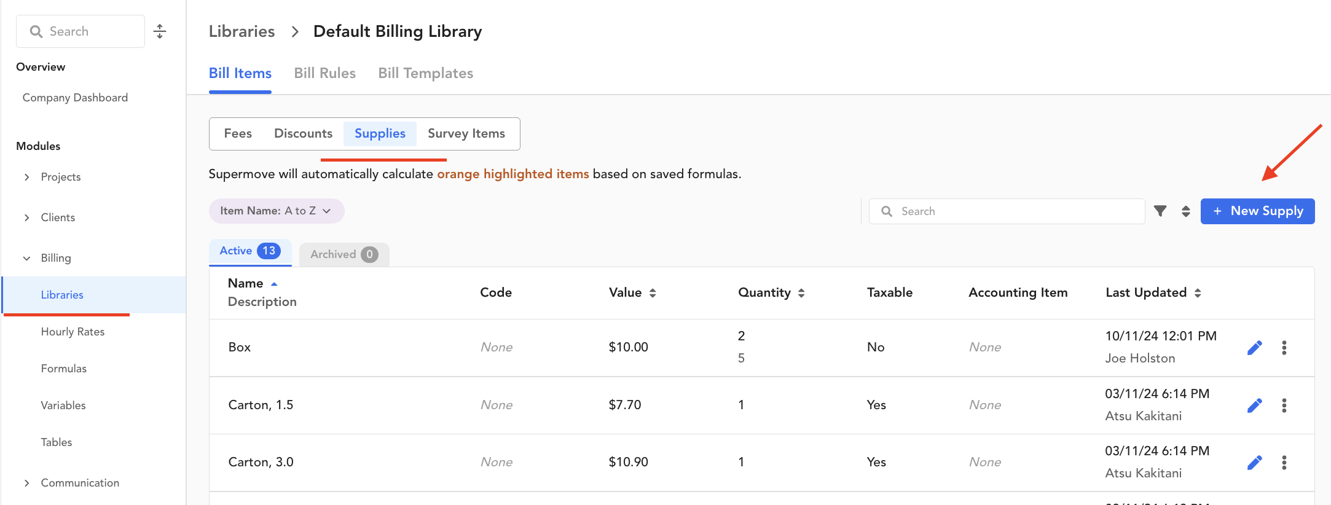Edit Carton, 1.5 using the pencil icon
Viewport: 1331px width, 505px height.
[x=1255, y=405]
